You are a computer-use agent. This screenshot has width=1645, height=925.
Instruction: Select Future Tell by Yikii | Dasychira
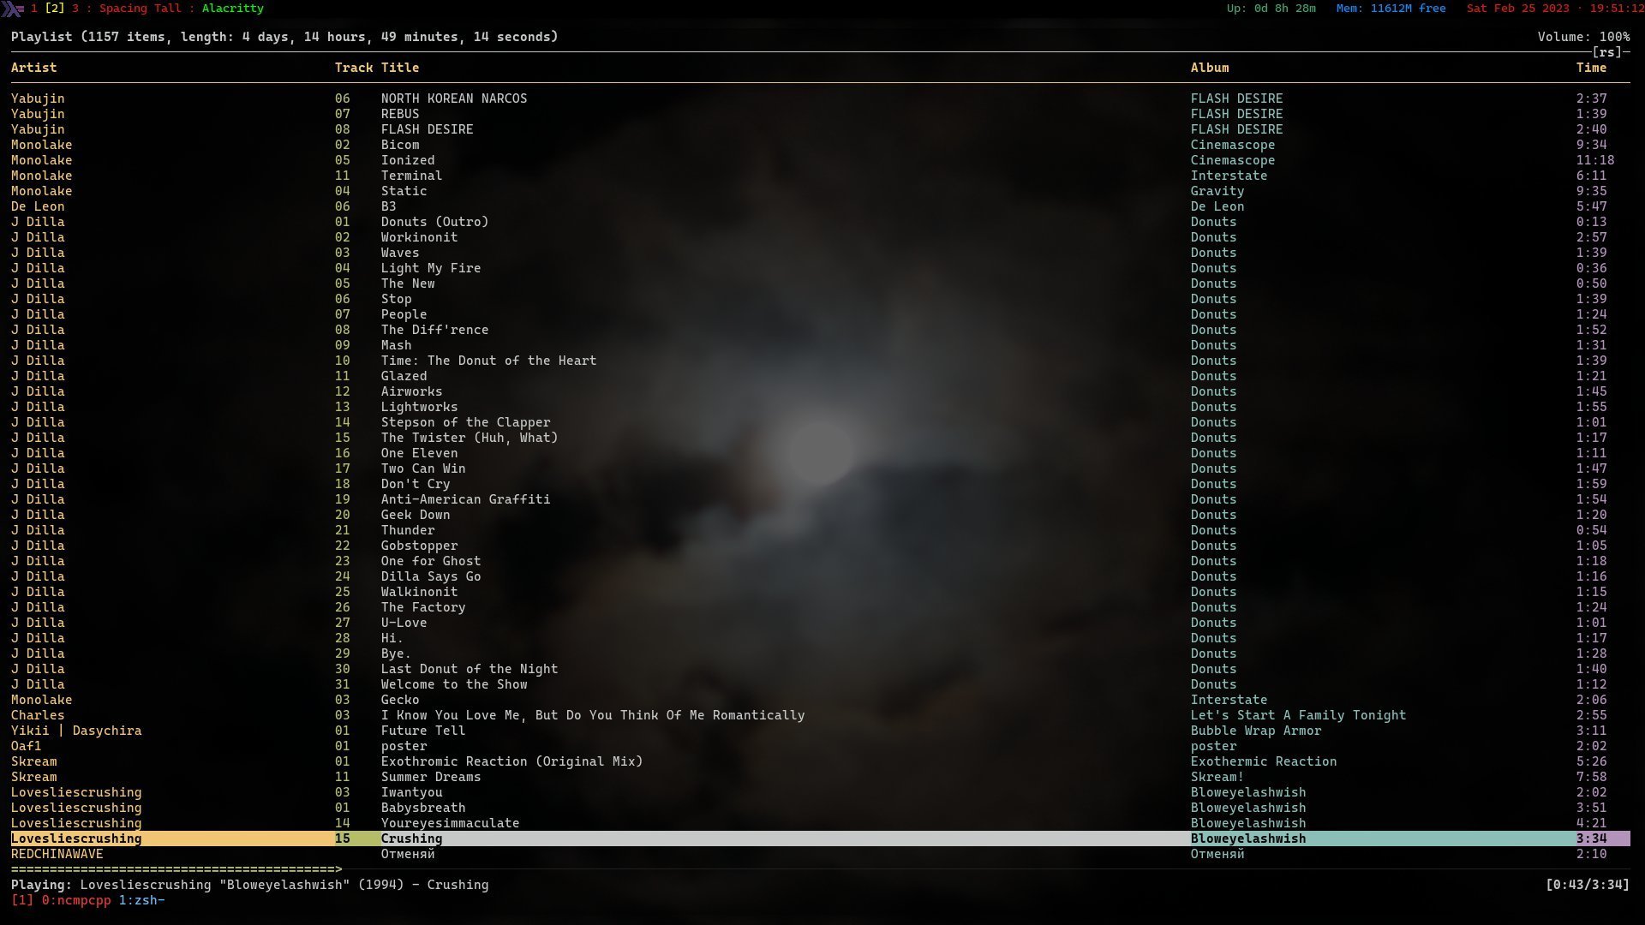[x=820, y=731]
